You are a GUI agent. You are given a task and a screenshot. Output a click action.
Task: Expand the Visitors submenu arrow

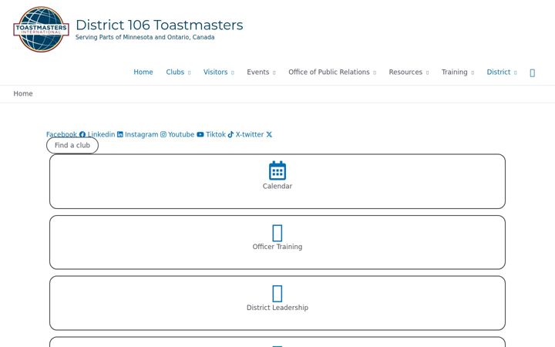tap(233, 72)
